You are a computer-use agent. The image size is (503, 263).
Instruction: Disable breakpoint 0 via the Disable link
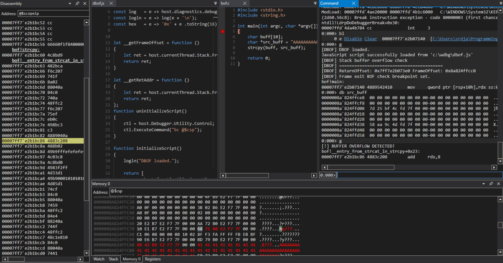pos(353,39)
